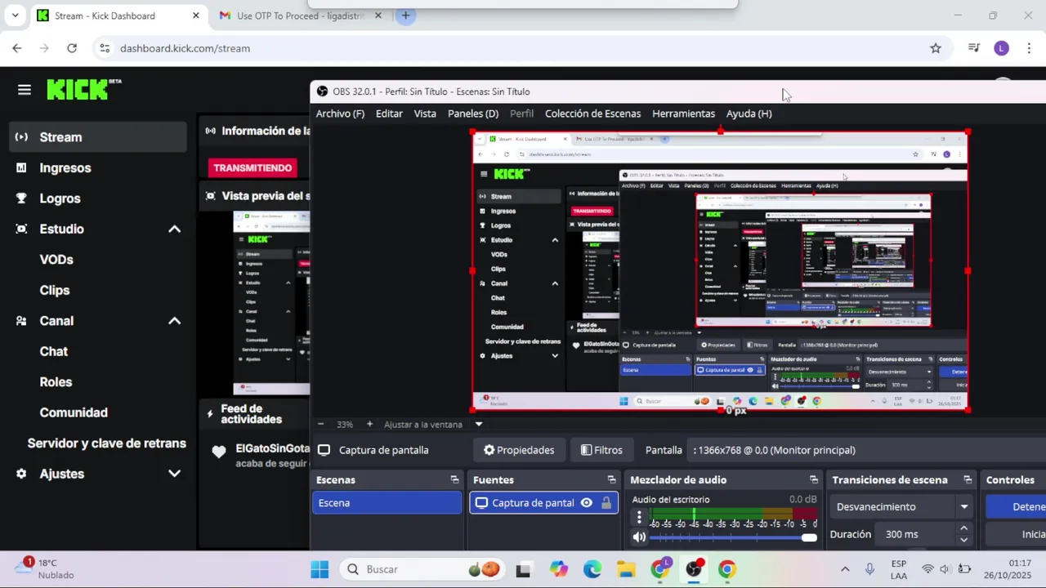
Task: Zoom out the OBS preview with minus
Action: 320,424
